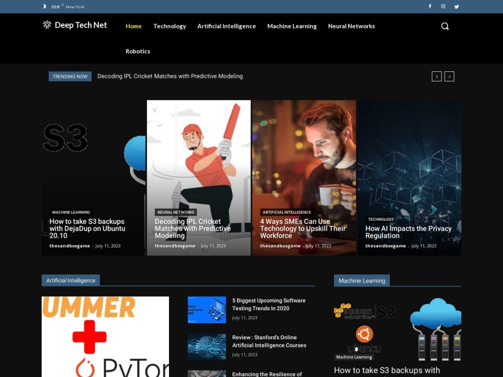This screenshot has width=503, height=377.
Task: Open slide title Decoding IPL Cricket Matches
Action: [193, 228]
